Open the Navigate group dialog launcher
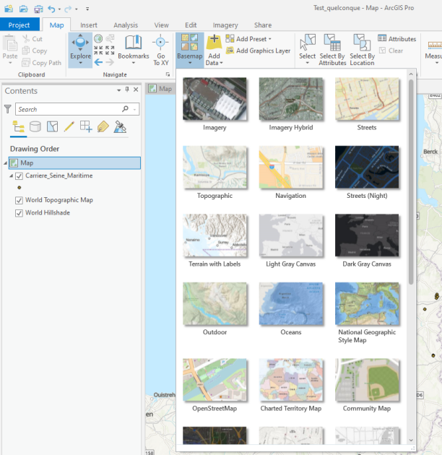 [x=168, y=74]
